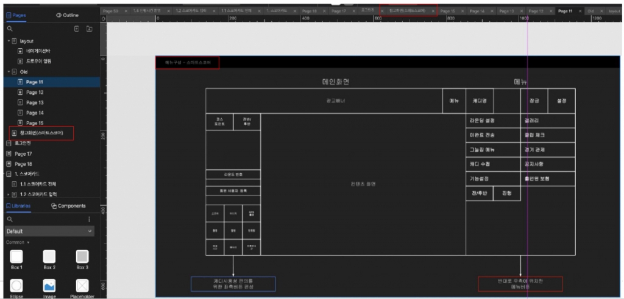Screen dimensions: 624x299
Task: Select the Placeholder widget
Action: (x=82, y=286)
